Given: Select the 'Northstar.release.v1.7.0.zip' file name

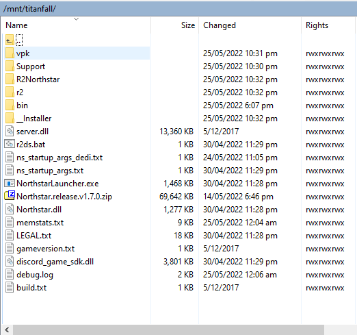Looking at the screenshot, I should click(x=64, y=197).
